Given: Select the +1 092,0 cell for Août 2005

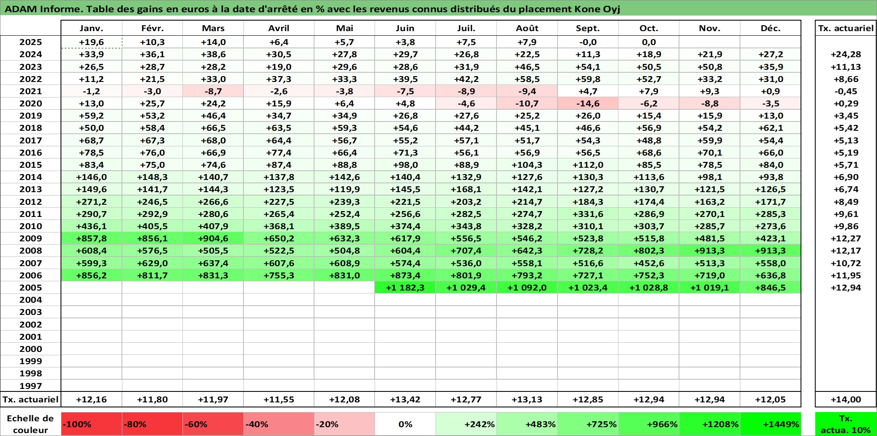Looking at the screenshot, I should pos(527,288).
